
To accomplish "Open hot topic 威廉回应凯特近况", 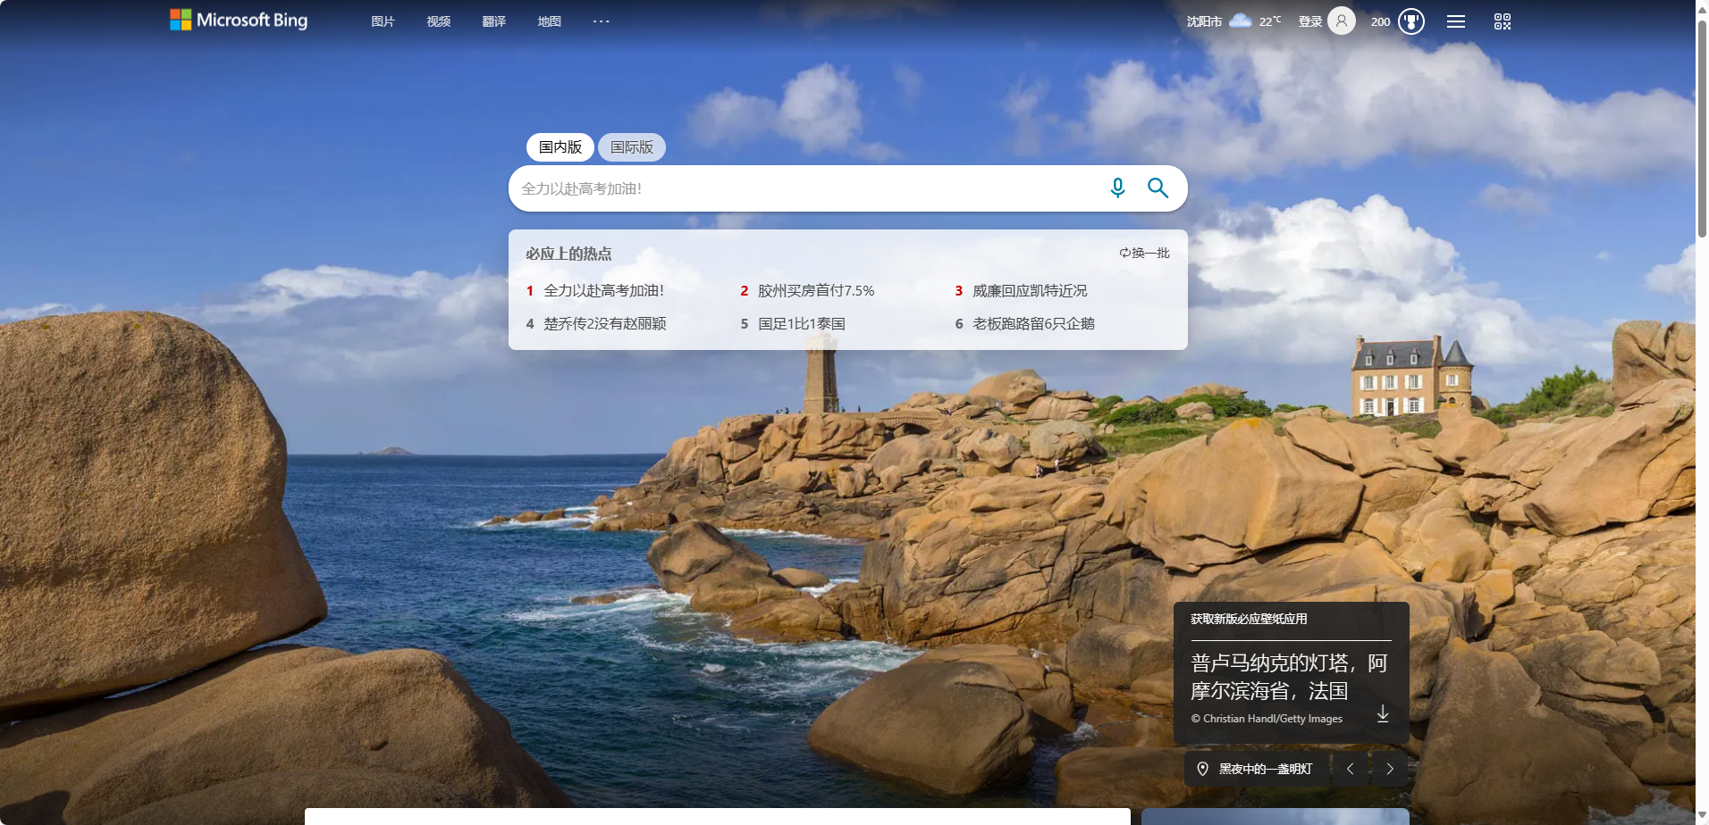I will [1030, 290].
